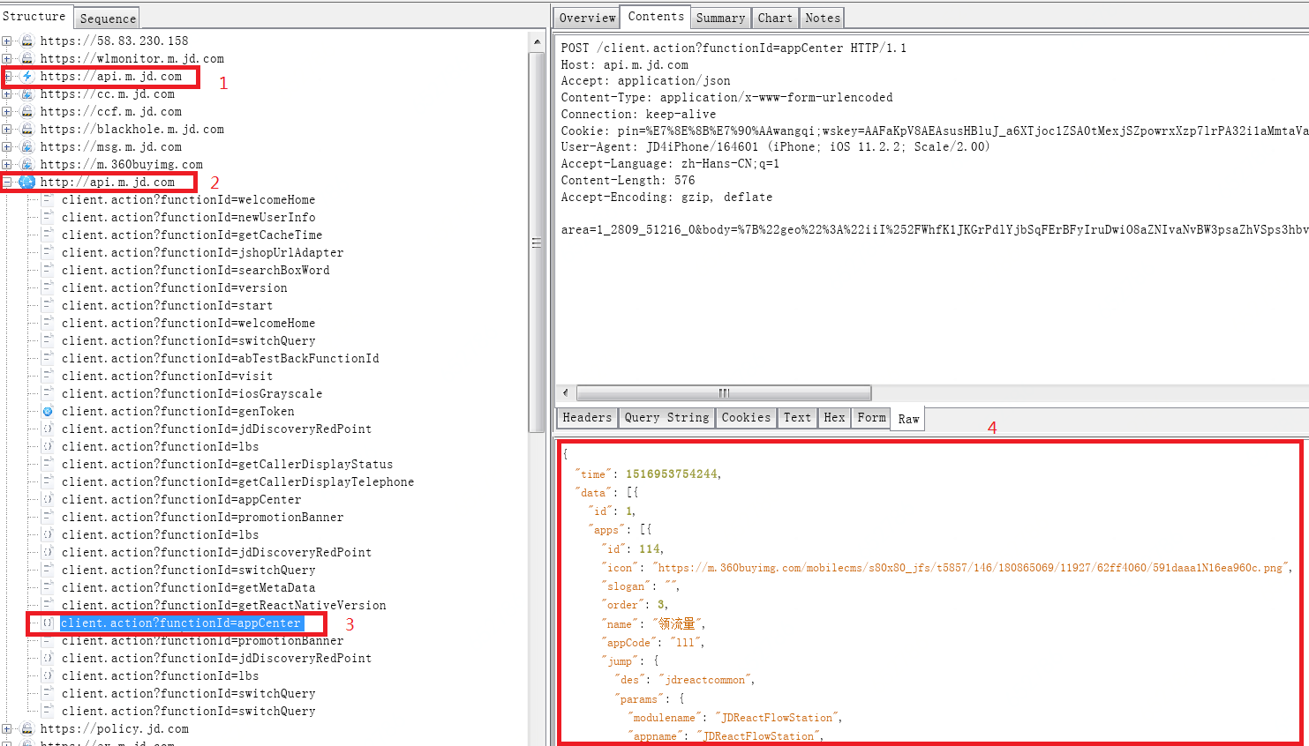The image size is (1309, 746).
Task: Show the request Hex view
Action: (x=834, y=418)
